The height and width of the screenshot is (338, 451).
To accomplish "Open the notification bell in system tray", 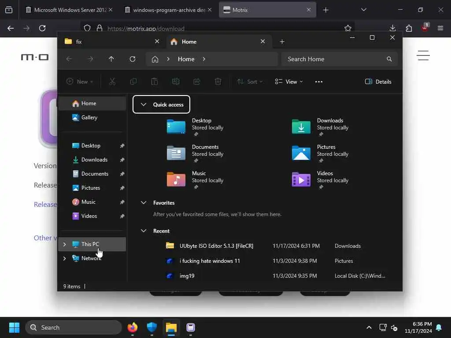I will tap(439, 327).
